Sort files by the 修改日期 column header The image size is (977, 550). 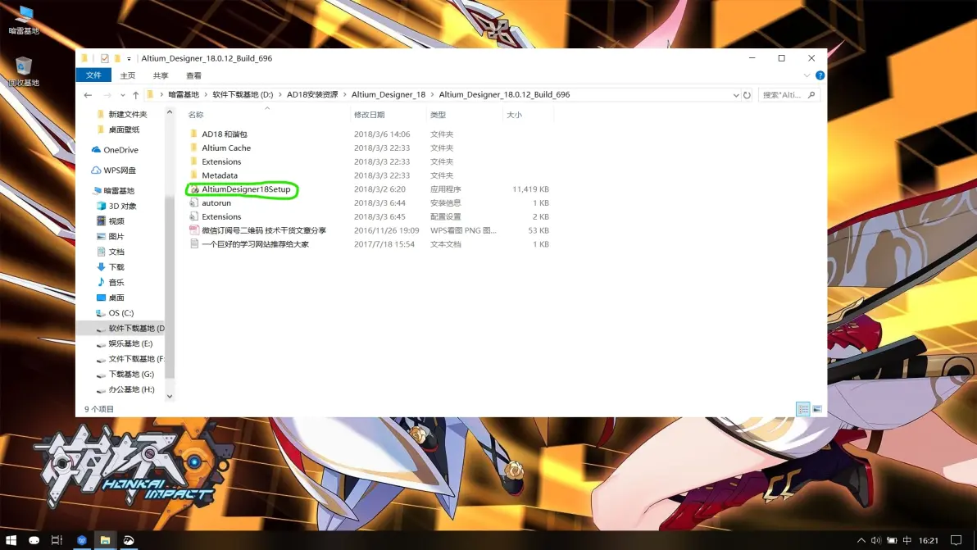[389, 115]
